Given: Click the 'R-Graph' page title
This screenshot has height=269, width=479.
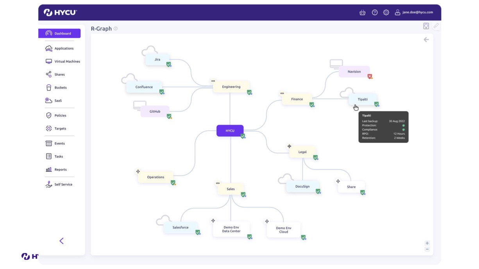Looking at the screenshot, I should point(102,28).
